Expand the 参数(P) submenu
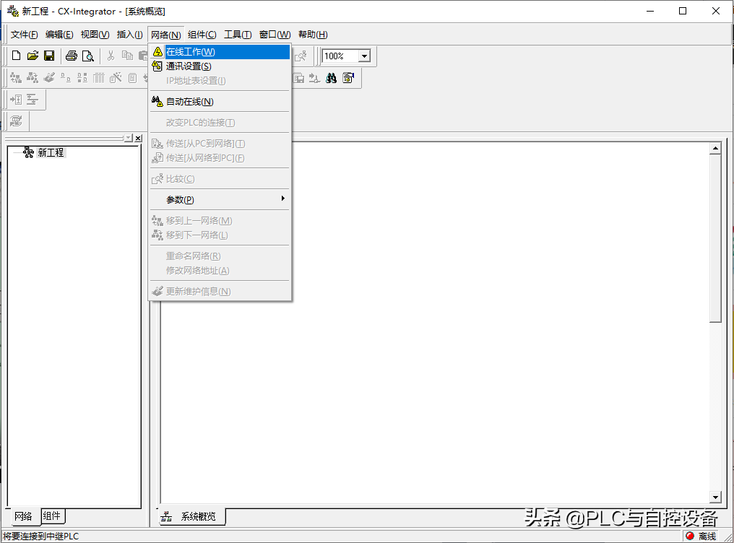Viewport: 734px width, 543px height. tap(181, 200)
